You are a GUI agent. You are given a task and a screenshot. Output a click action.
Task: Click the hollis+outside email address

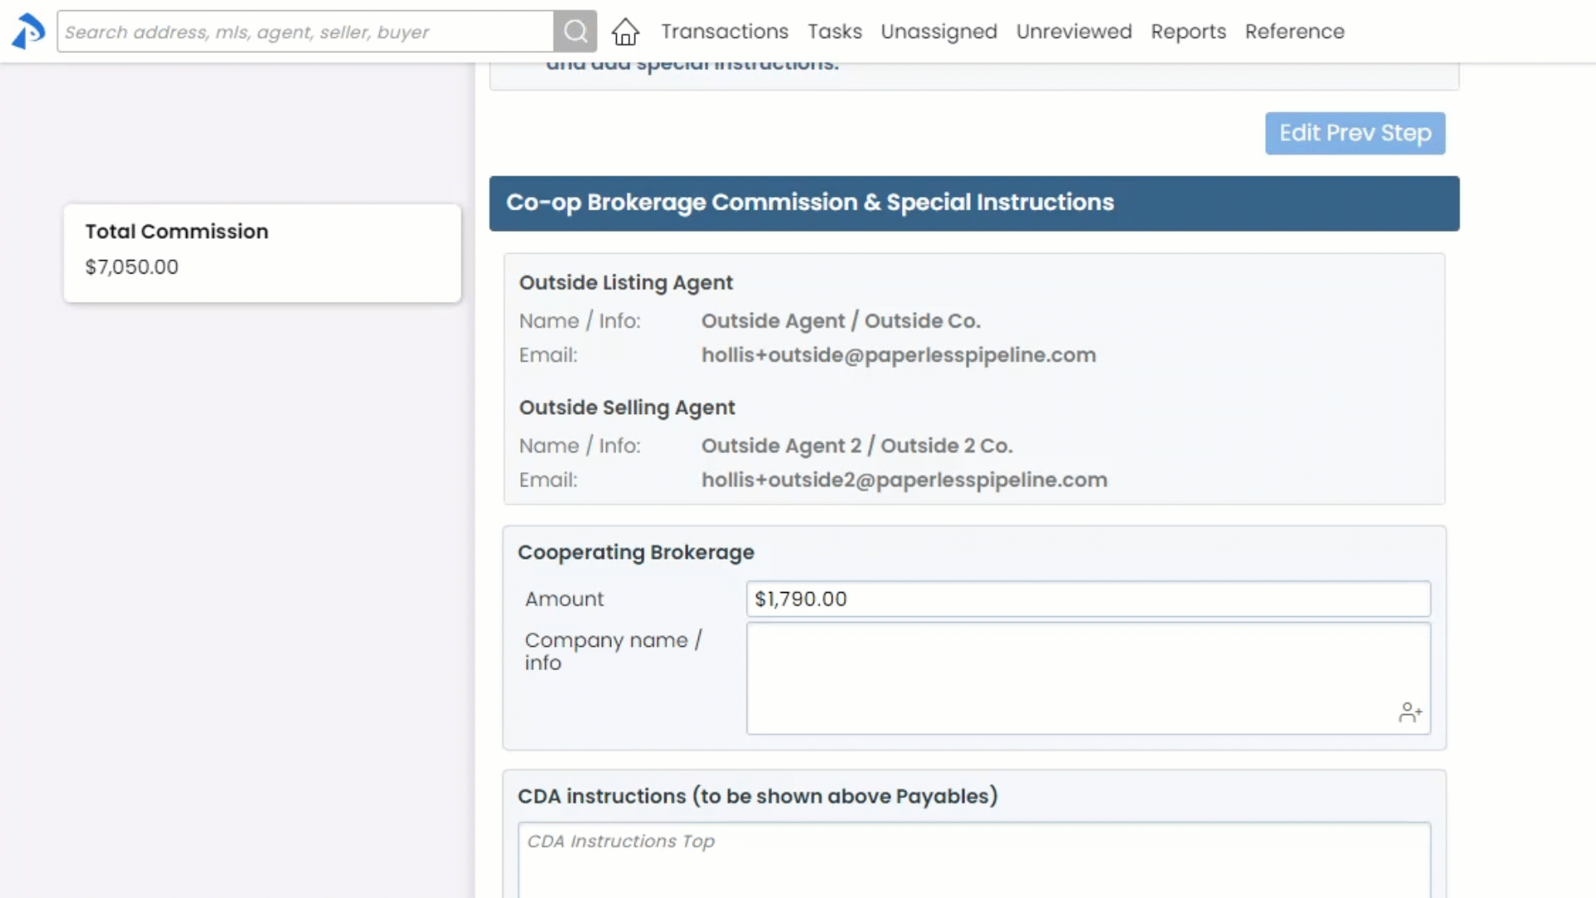point(898,355)
